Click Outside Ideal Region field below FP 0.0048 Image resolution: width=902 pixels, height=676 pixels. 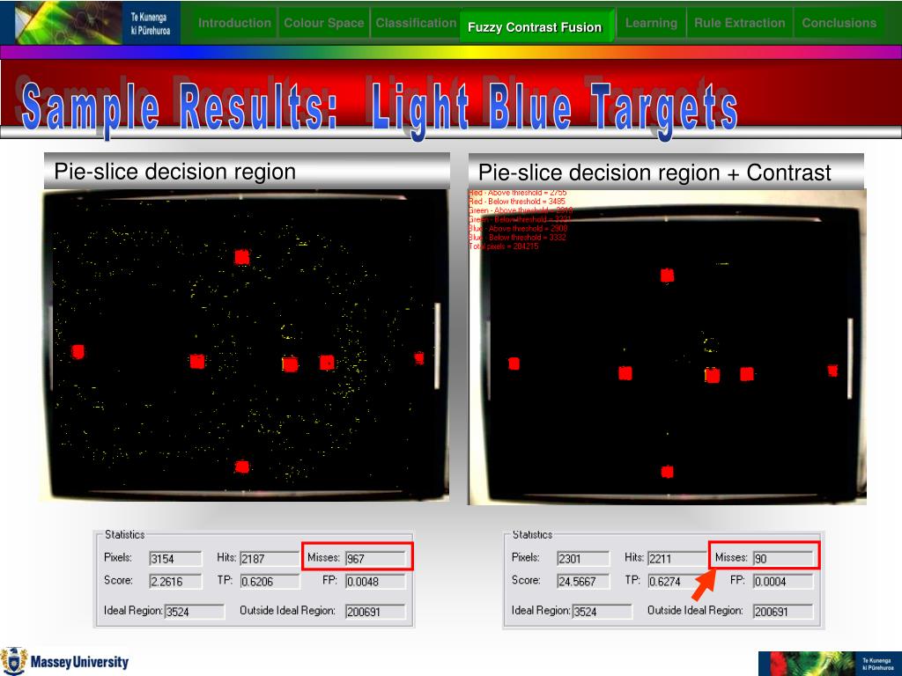[x=375, y=612]
